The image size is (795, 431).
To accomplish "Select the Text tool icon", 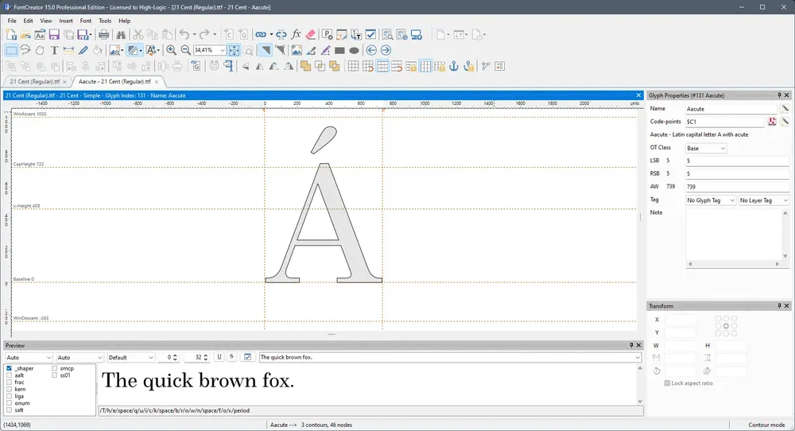I will [54, 50].
